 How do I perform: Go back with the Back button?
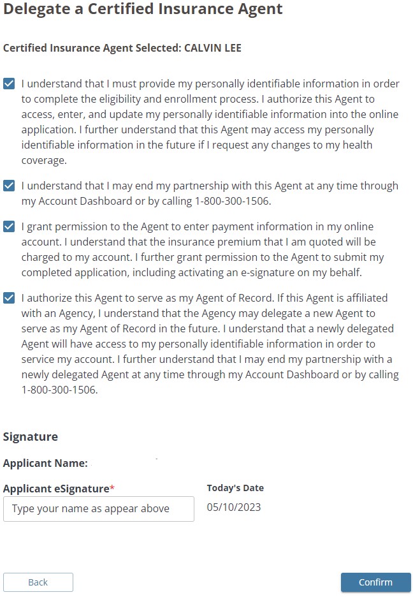pos(38,582)
